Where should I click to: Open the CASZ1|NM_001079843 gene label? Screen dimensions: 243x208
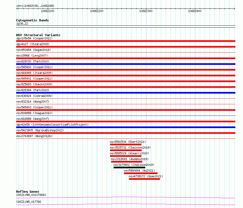point(31,195)
